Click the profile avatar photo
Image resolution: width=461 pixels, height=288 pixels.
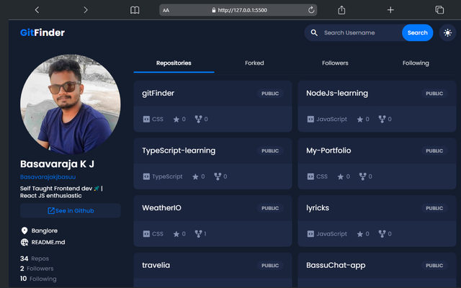click(x=71, y=104)
